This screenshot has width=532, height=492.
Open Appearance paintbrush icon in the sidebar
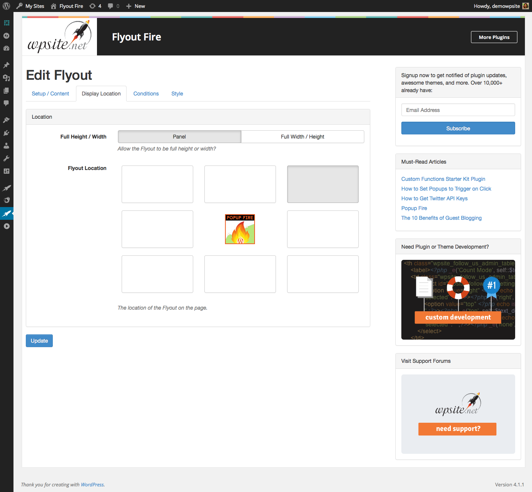(6, 120)
